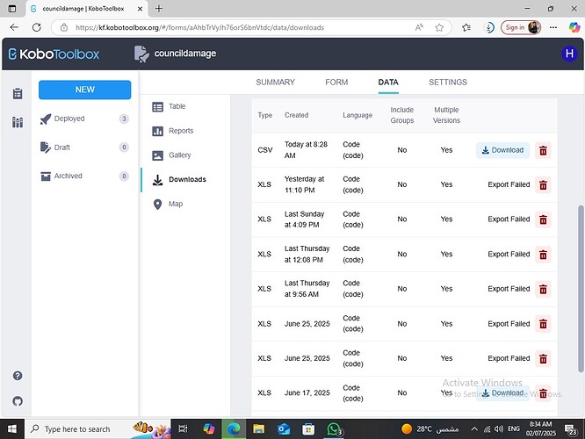Click the councildamage project icon in header

pos(141,54)
